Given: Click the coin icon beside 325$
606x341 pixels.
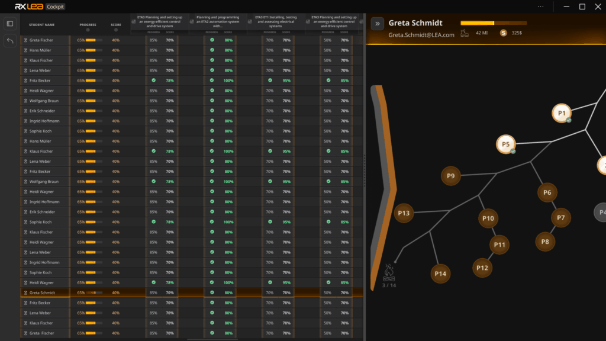Looking at the screenshot, I should [504, 34].
